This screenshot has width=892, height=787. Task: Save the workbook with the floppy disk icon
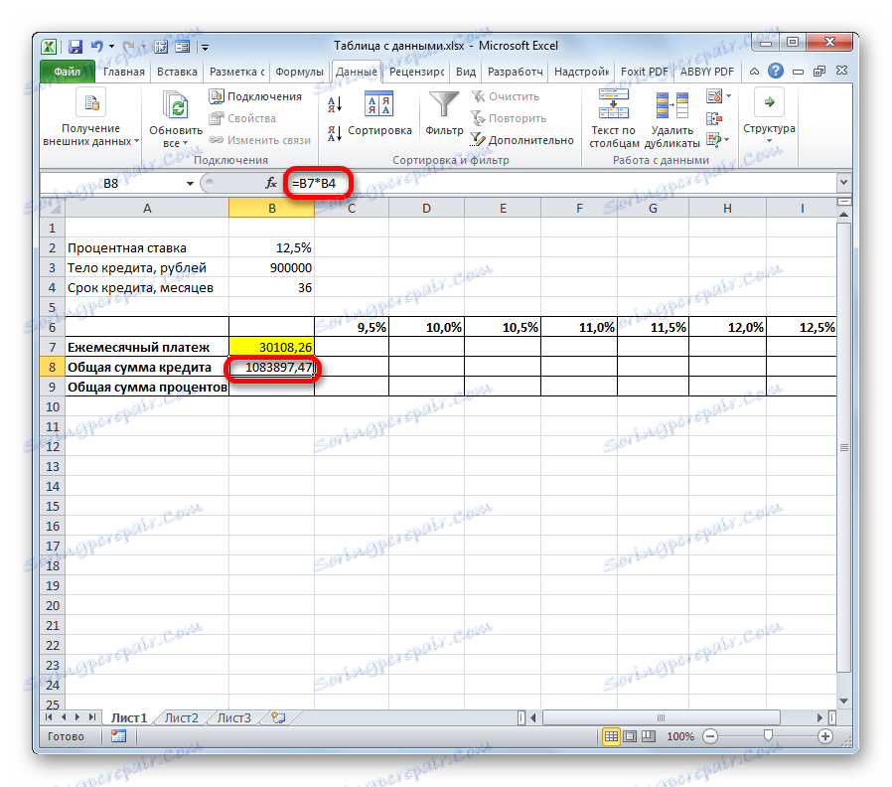[75, 47]
